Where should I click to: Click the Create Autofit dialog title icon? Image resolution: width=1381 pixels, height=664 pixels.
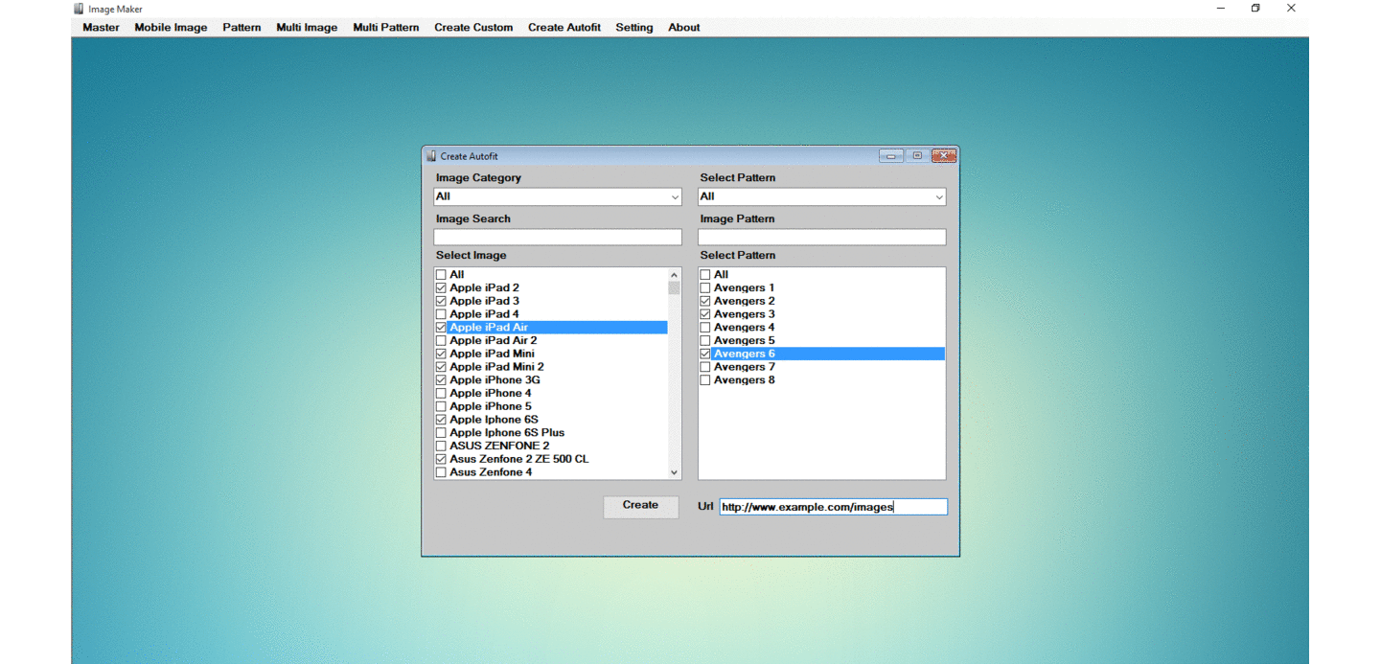[x=431, y=156]
